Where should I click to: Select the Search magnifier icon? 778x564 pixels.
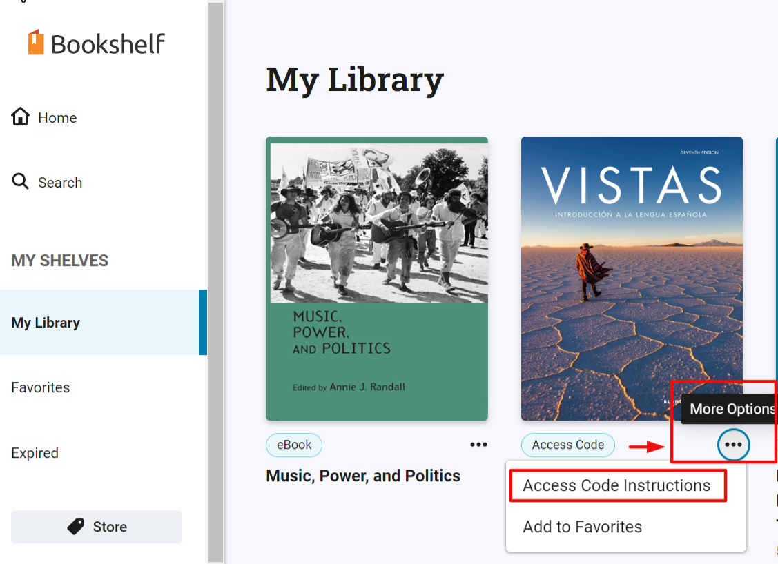[x=20, y=181]
